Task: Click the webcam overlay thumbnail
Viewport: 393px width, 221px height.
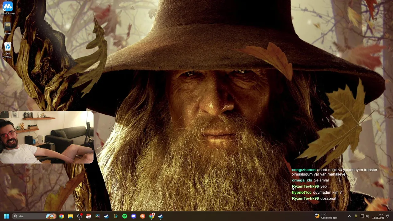Action: 47,137
